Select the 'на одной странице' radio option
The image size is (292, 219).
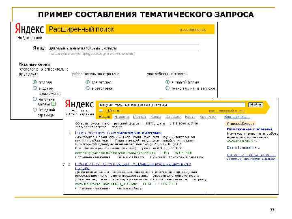coord(34,109)
